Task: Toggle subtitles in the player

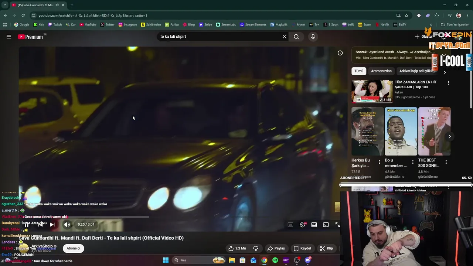Action: (x=290, y=225)
